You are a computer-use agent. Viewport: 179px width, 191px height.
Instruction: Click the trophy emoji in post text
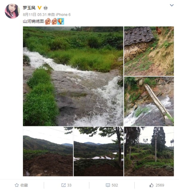click(61, 21)
